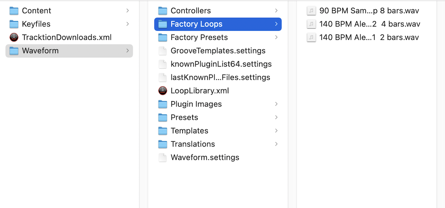Click the 140 BPM 4 bars wav icon
Screen dimensions: 445x208
311,24
